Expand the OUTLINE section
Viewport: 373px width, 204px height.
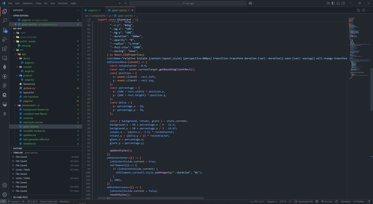pos(17,148)
